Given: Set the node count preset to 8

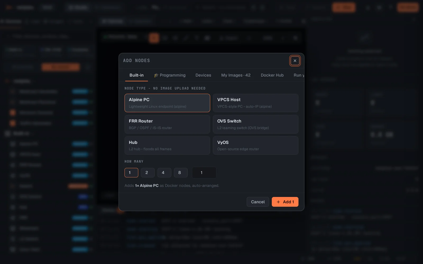Looking at the screenshot, I should pyautogui.click(x=181, y=173).
